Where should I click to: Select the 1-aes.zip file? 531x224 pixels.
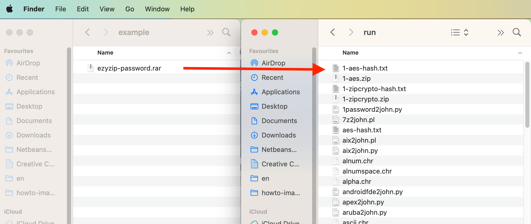pyautogui.click(x=356, y=79)
